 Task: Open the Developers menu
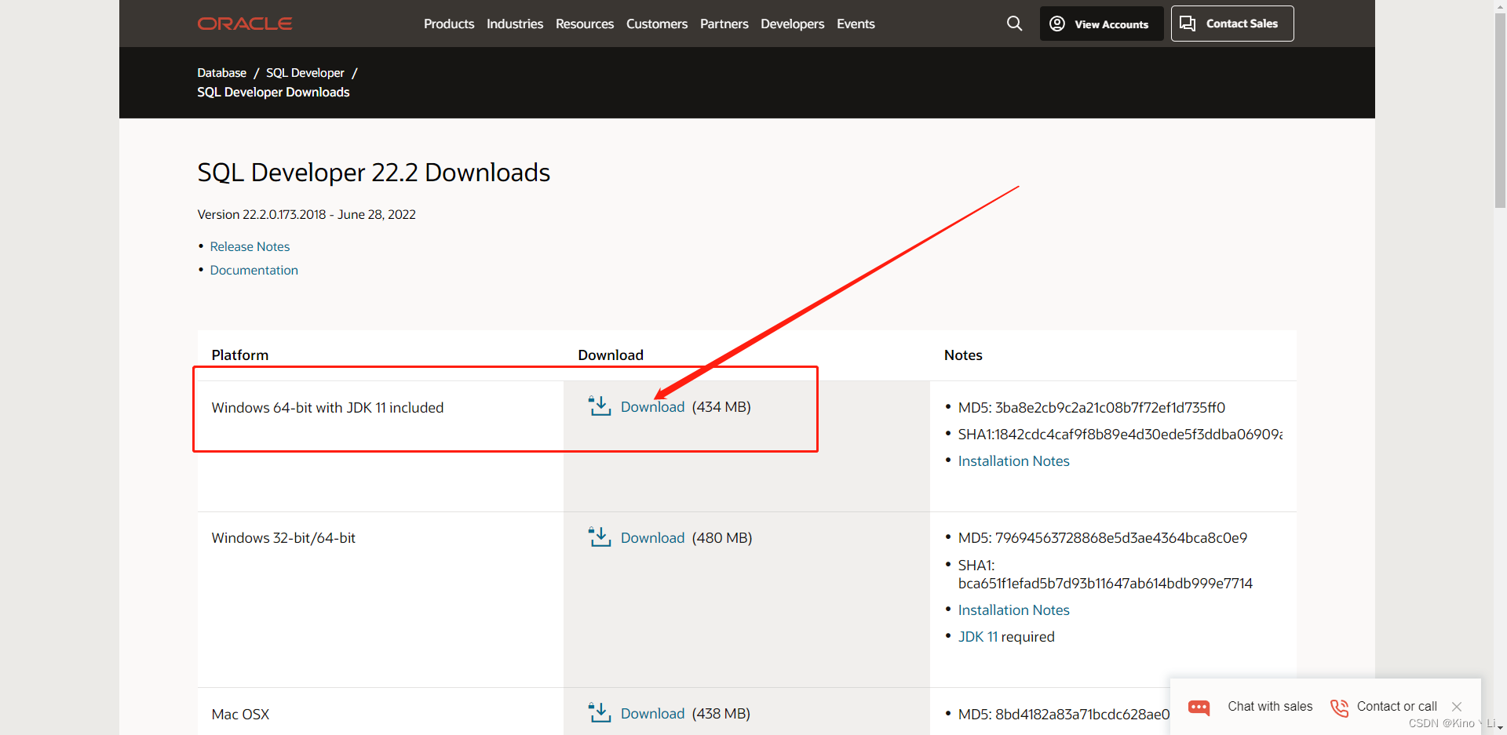pos(793,24)
